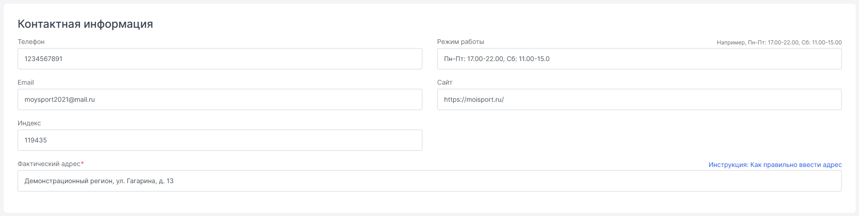The height and width of the screenshot is (216, 859).
Task: Focus the Фактический адрес input field
Action: tap(430, 181)
